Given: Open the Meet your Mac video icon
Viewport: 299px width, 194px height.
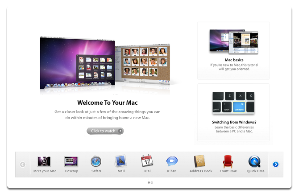Looking at the screenshot, I should (44, 161).
